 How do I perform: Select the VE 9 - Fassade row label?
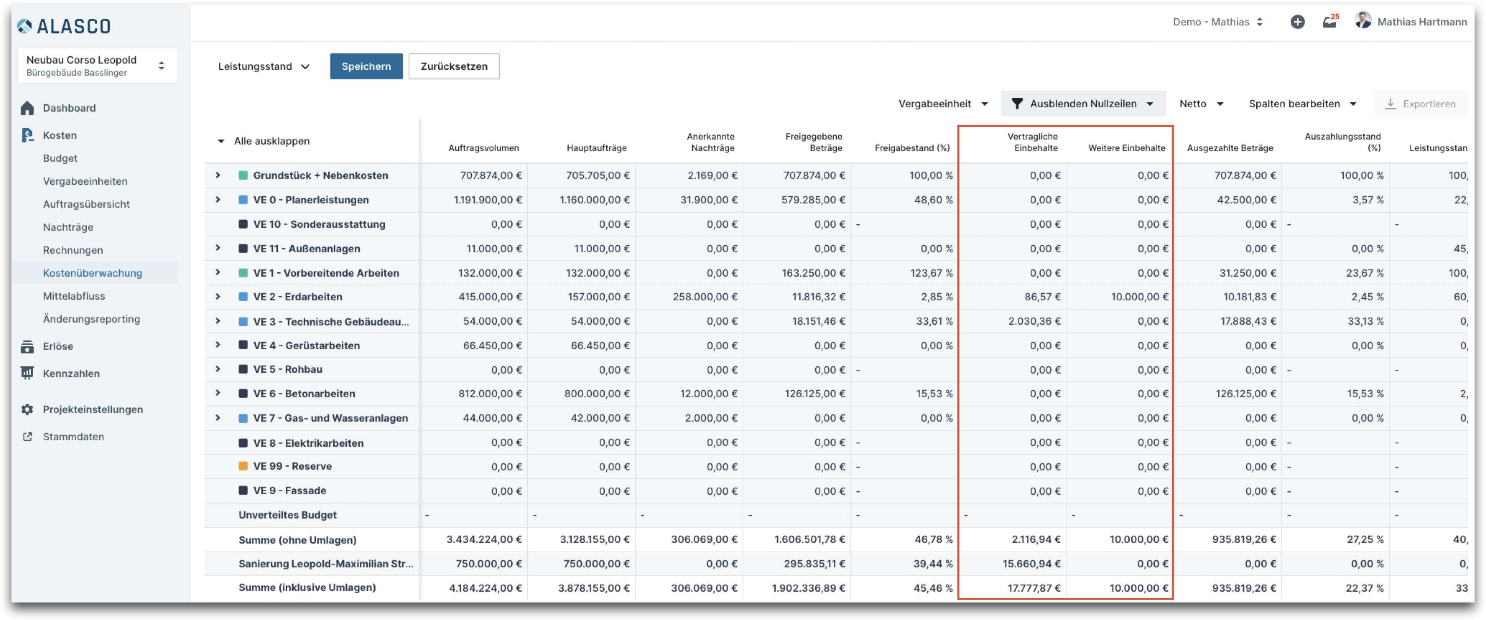tap(290, 491)
